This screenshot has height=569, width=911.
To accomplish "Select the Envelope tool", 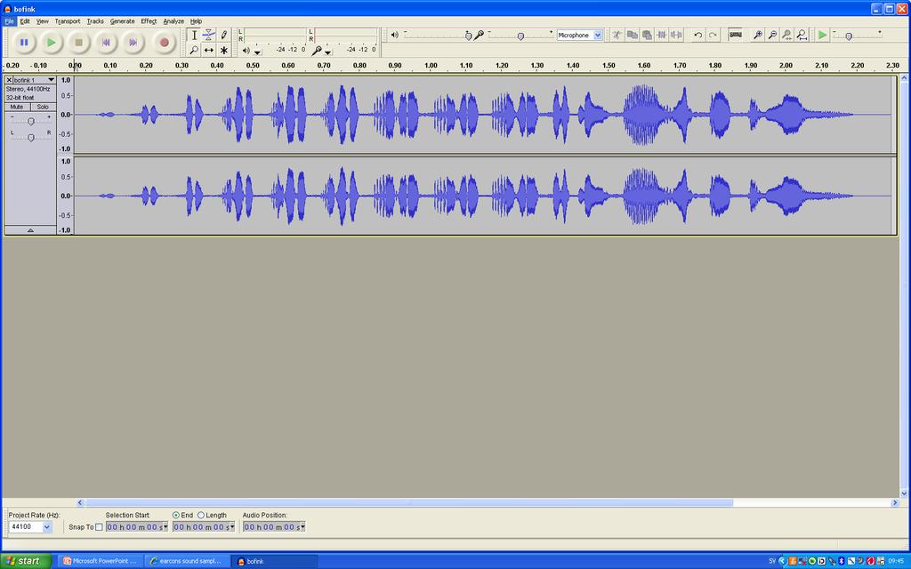I will pyautogui.click(x=208, y=35).
